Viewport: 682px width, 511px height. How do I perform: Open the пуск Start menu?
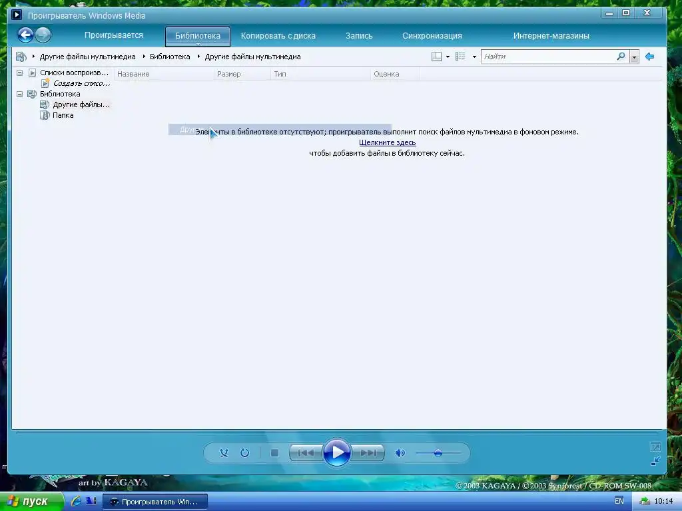31,502
